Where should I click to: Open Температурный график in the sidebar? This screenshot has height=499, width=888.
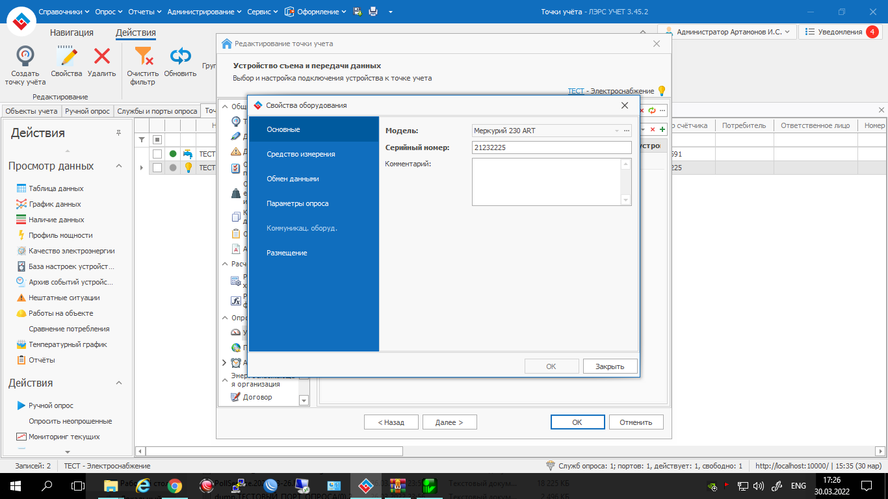[x=68, y=344]
